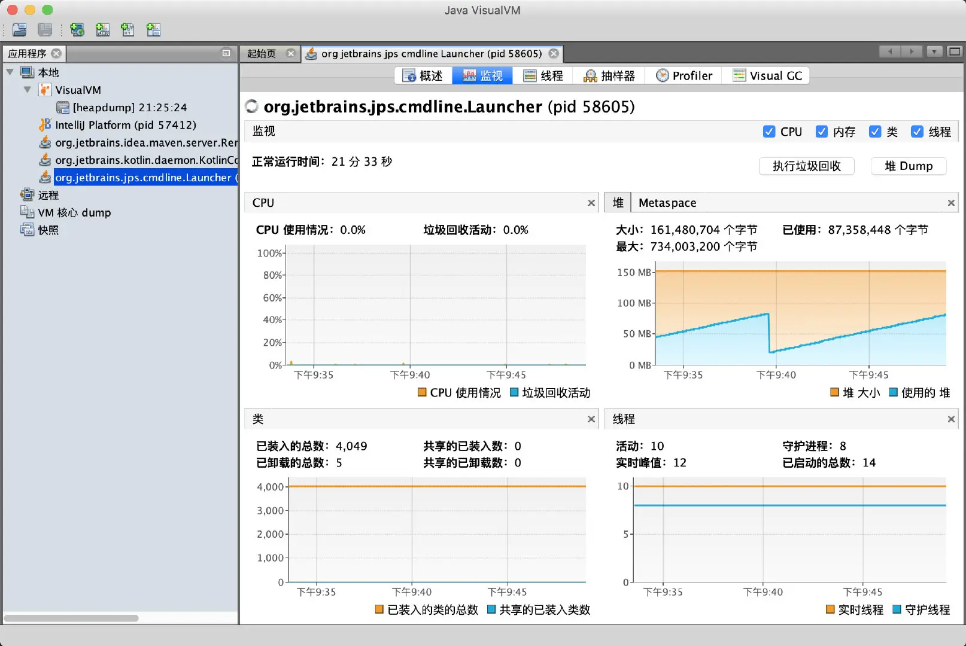Click the greyed-out save snapshot toolbar icon
966x646 pixels.
pyautogui.click(x=45, y=29)
